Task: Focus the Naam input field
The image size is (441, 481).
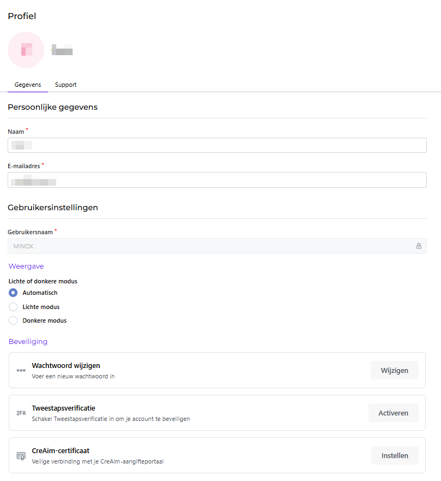Action: click(x=217, y=145)
